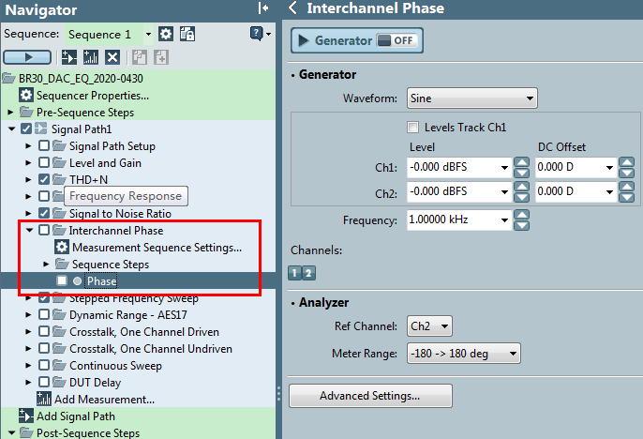Click the Add Measurement icon
643x439 pixels.
pos(44,399)
